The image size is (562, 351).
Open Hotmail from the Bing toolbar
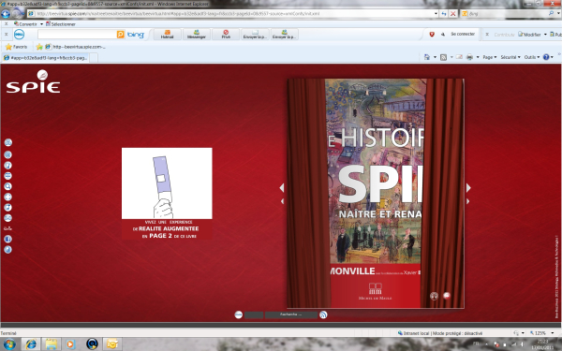tap(167, 35)
